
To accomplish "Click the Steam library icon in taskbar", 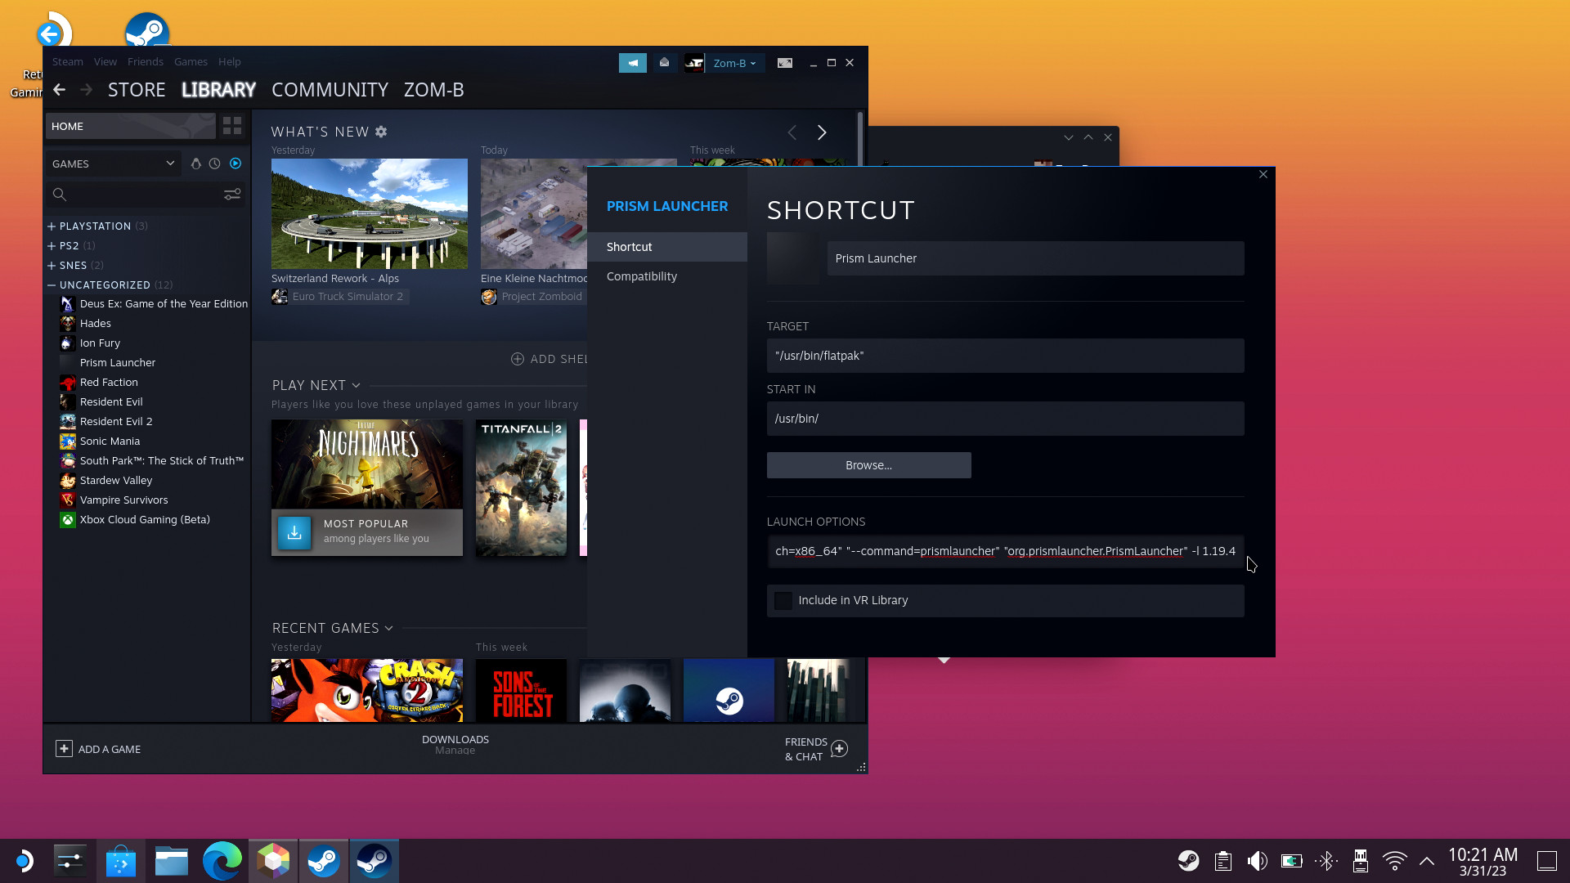I will point(373,860).
